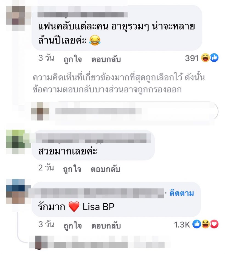
Task: Click the haha reaction beside 1.3K
Action: [x=205, y=224]
